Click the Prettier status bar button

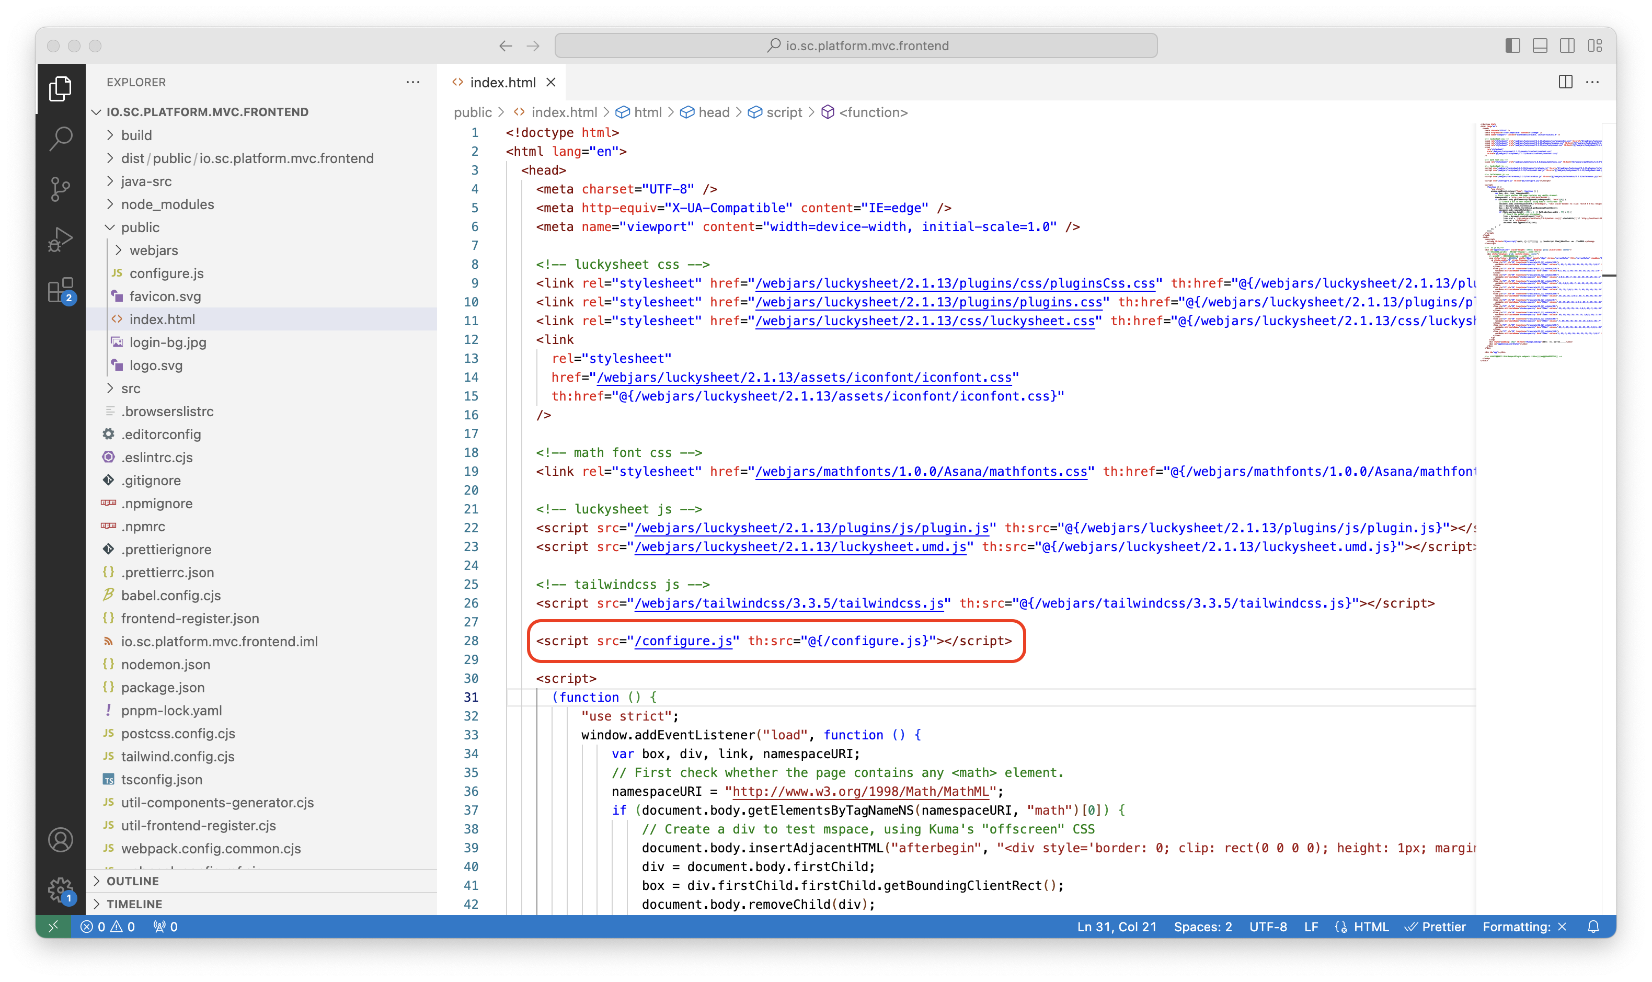point(1435,927)
